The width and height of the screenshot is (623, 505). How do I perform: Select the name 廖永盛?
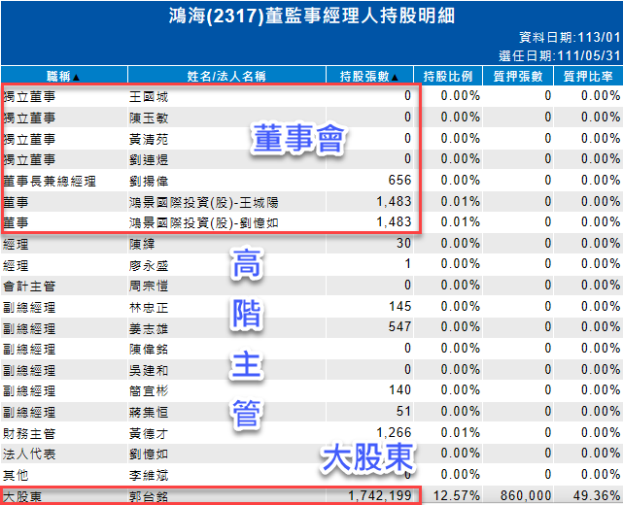149,265
